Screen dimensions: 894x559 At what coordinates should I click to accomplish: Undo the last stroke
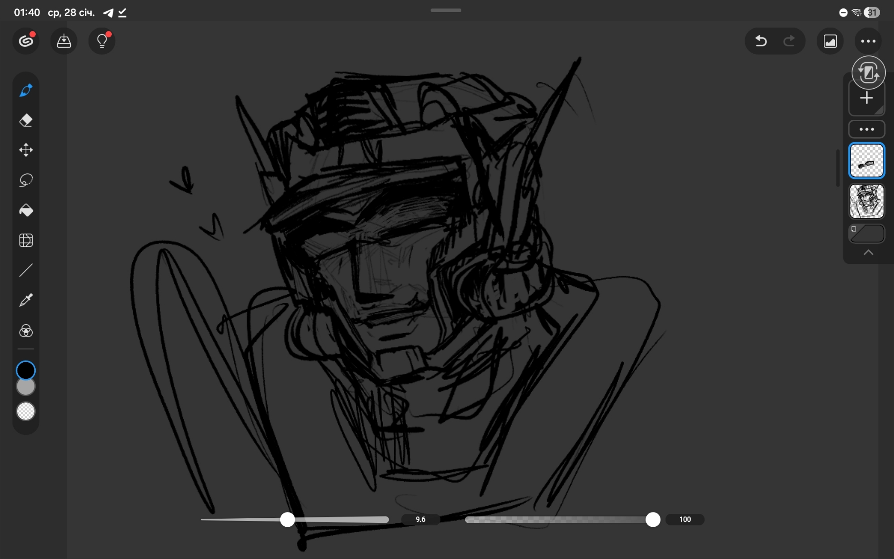(761, 41)
